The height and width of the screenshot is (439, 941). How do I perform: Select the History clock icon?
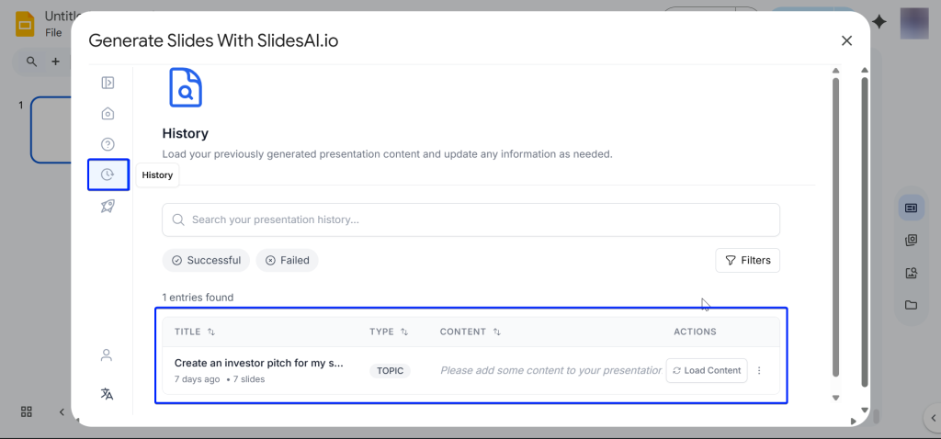tap(108, 174)
